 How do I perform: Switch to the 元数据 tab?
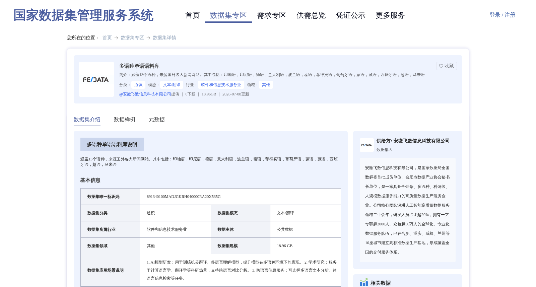(x=157, y=120)
